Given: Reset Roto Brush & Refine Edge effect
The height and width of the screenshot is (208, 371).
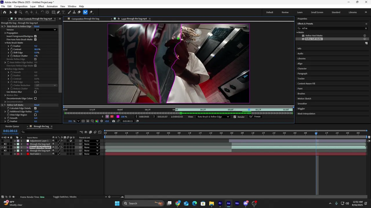Looking at the screenshot, I should pyautogui.click(x=37, y=26).
